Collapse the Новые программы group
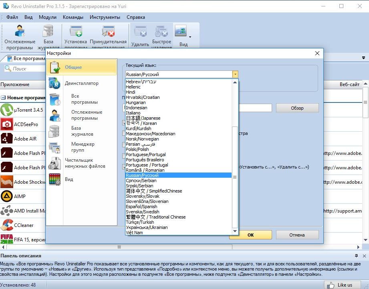The height and width of the screenshot is (289, 369). pyautogui.click(x=3, y=98)
